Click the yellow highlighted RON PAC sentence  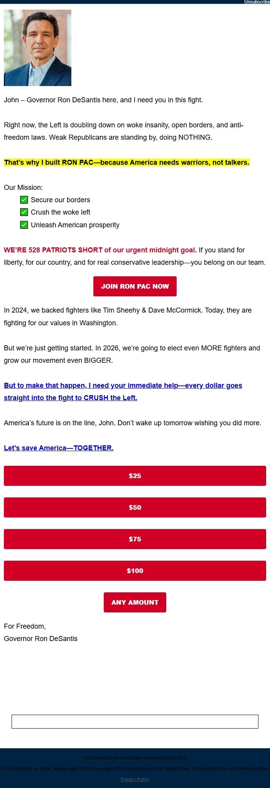coord(127,162)
